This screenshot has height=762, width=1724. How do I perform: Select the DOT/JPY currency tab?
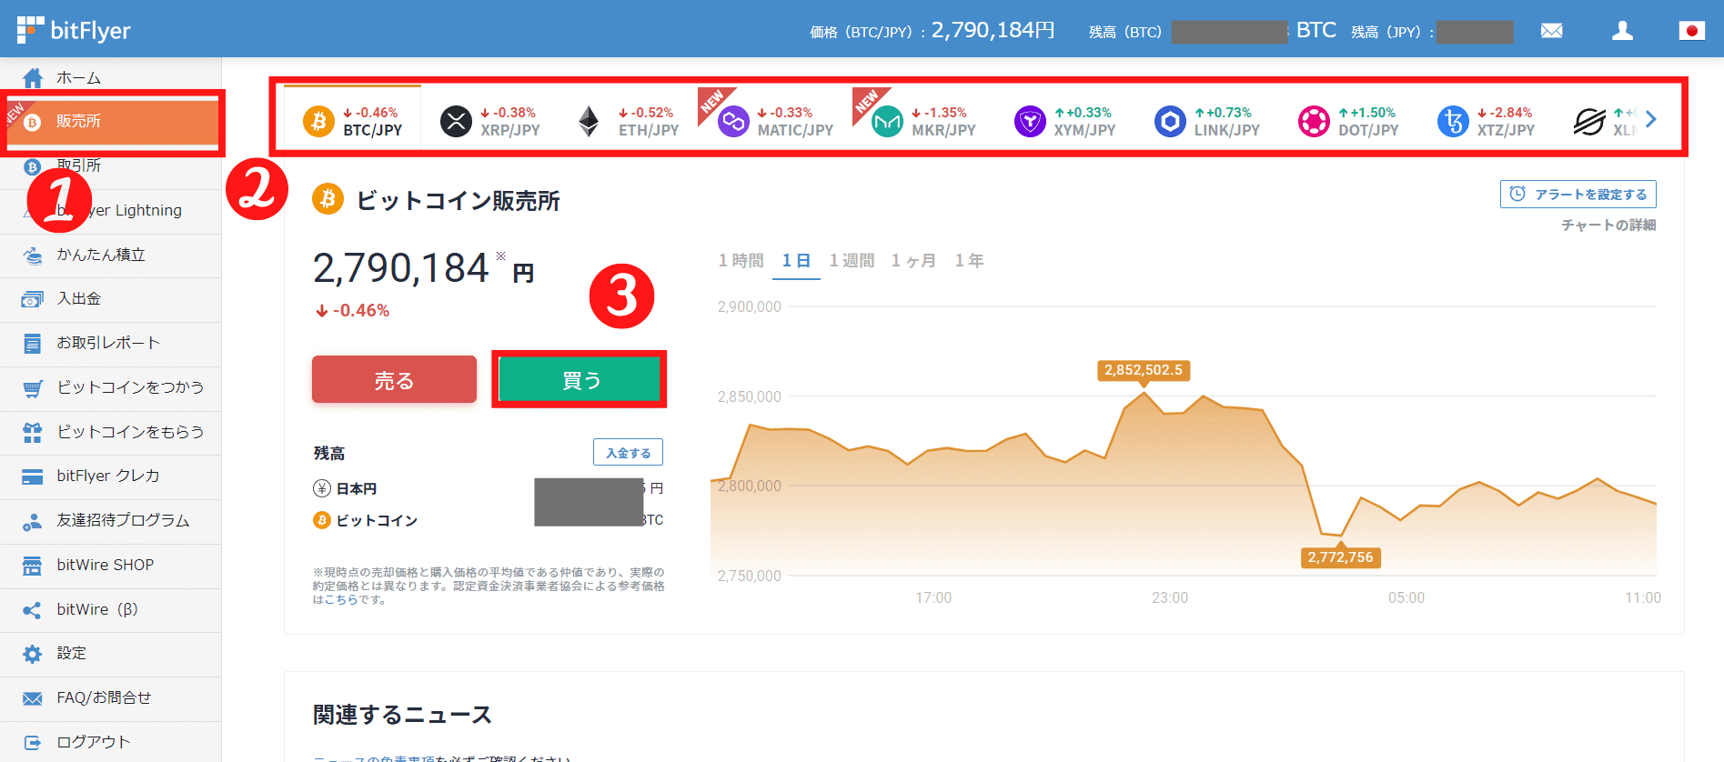click(x=1348, y=121)
